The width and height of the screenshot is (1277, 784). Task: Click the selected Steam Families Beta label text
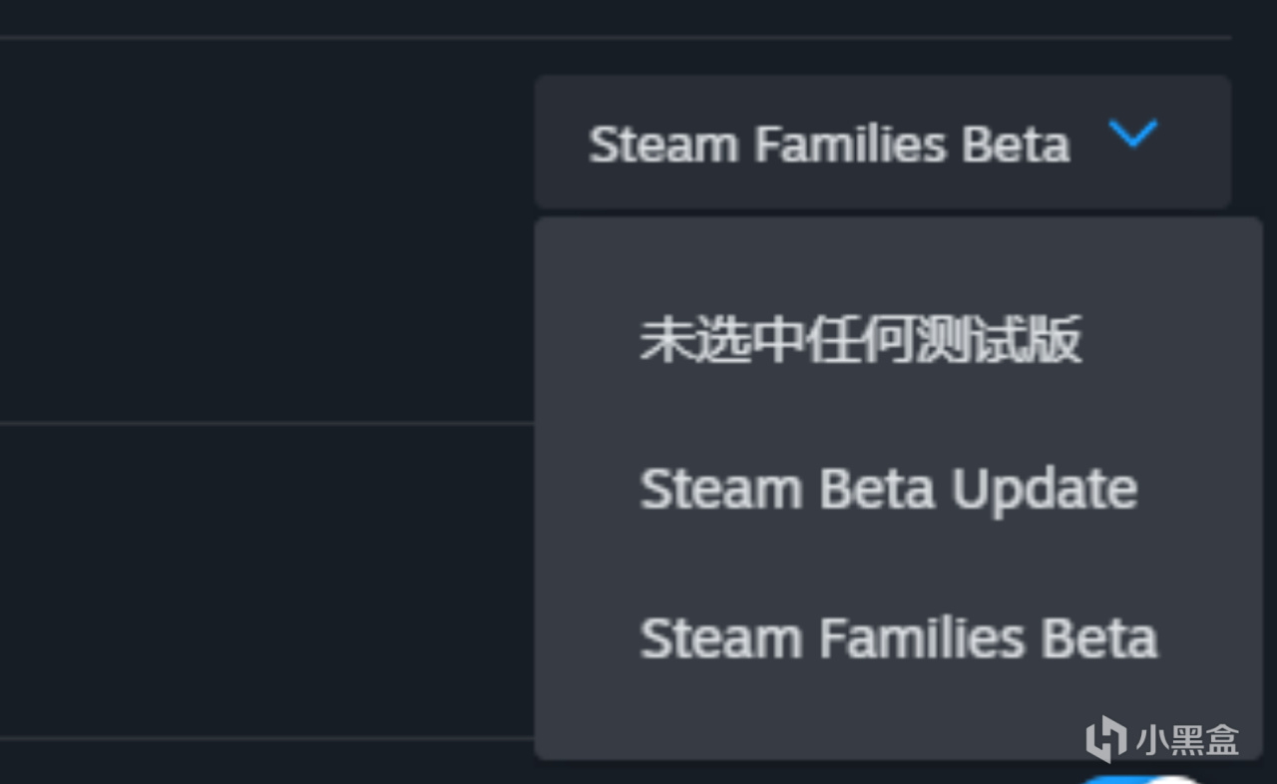[828, 145]
